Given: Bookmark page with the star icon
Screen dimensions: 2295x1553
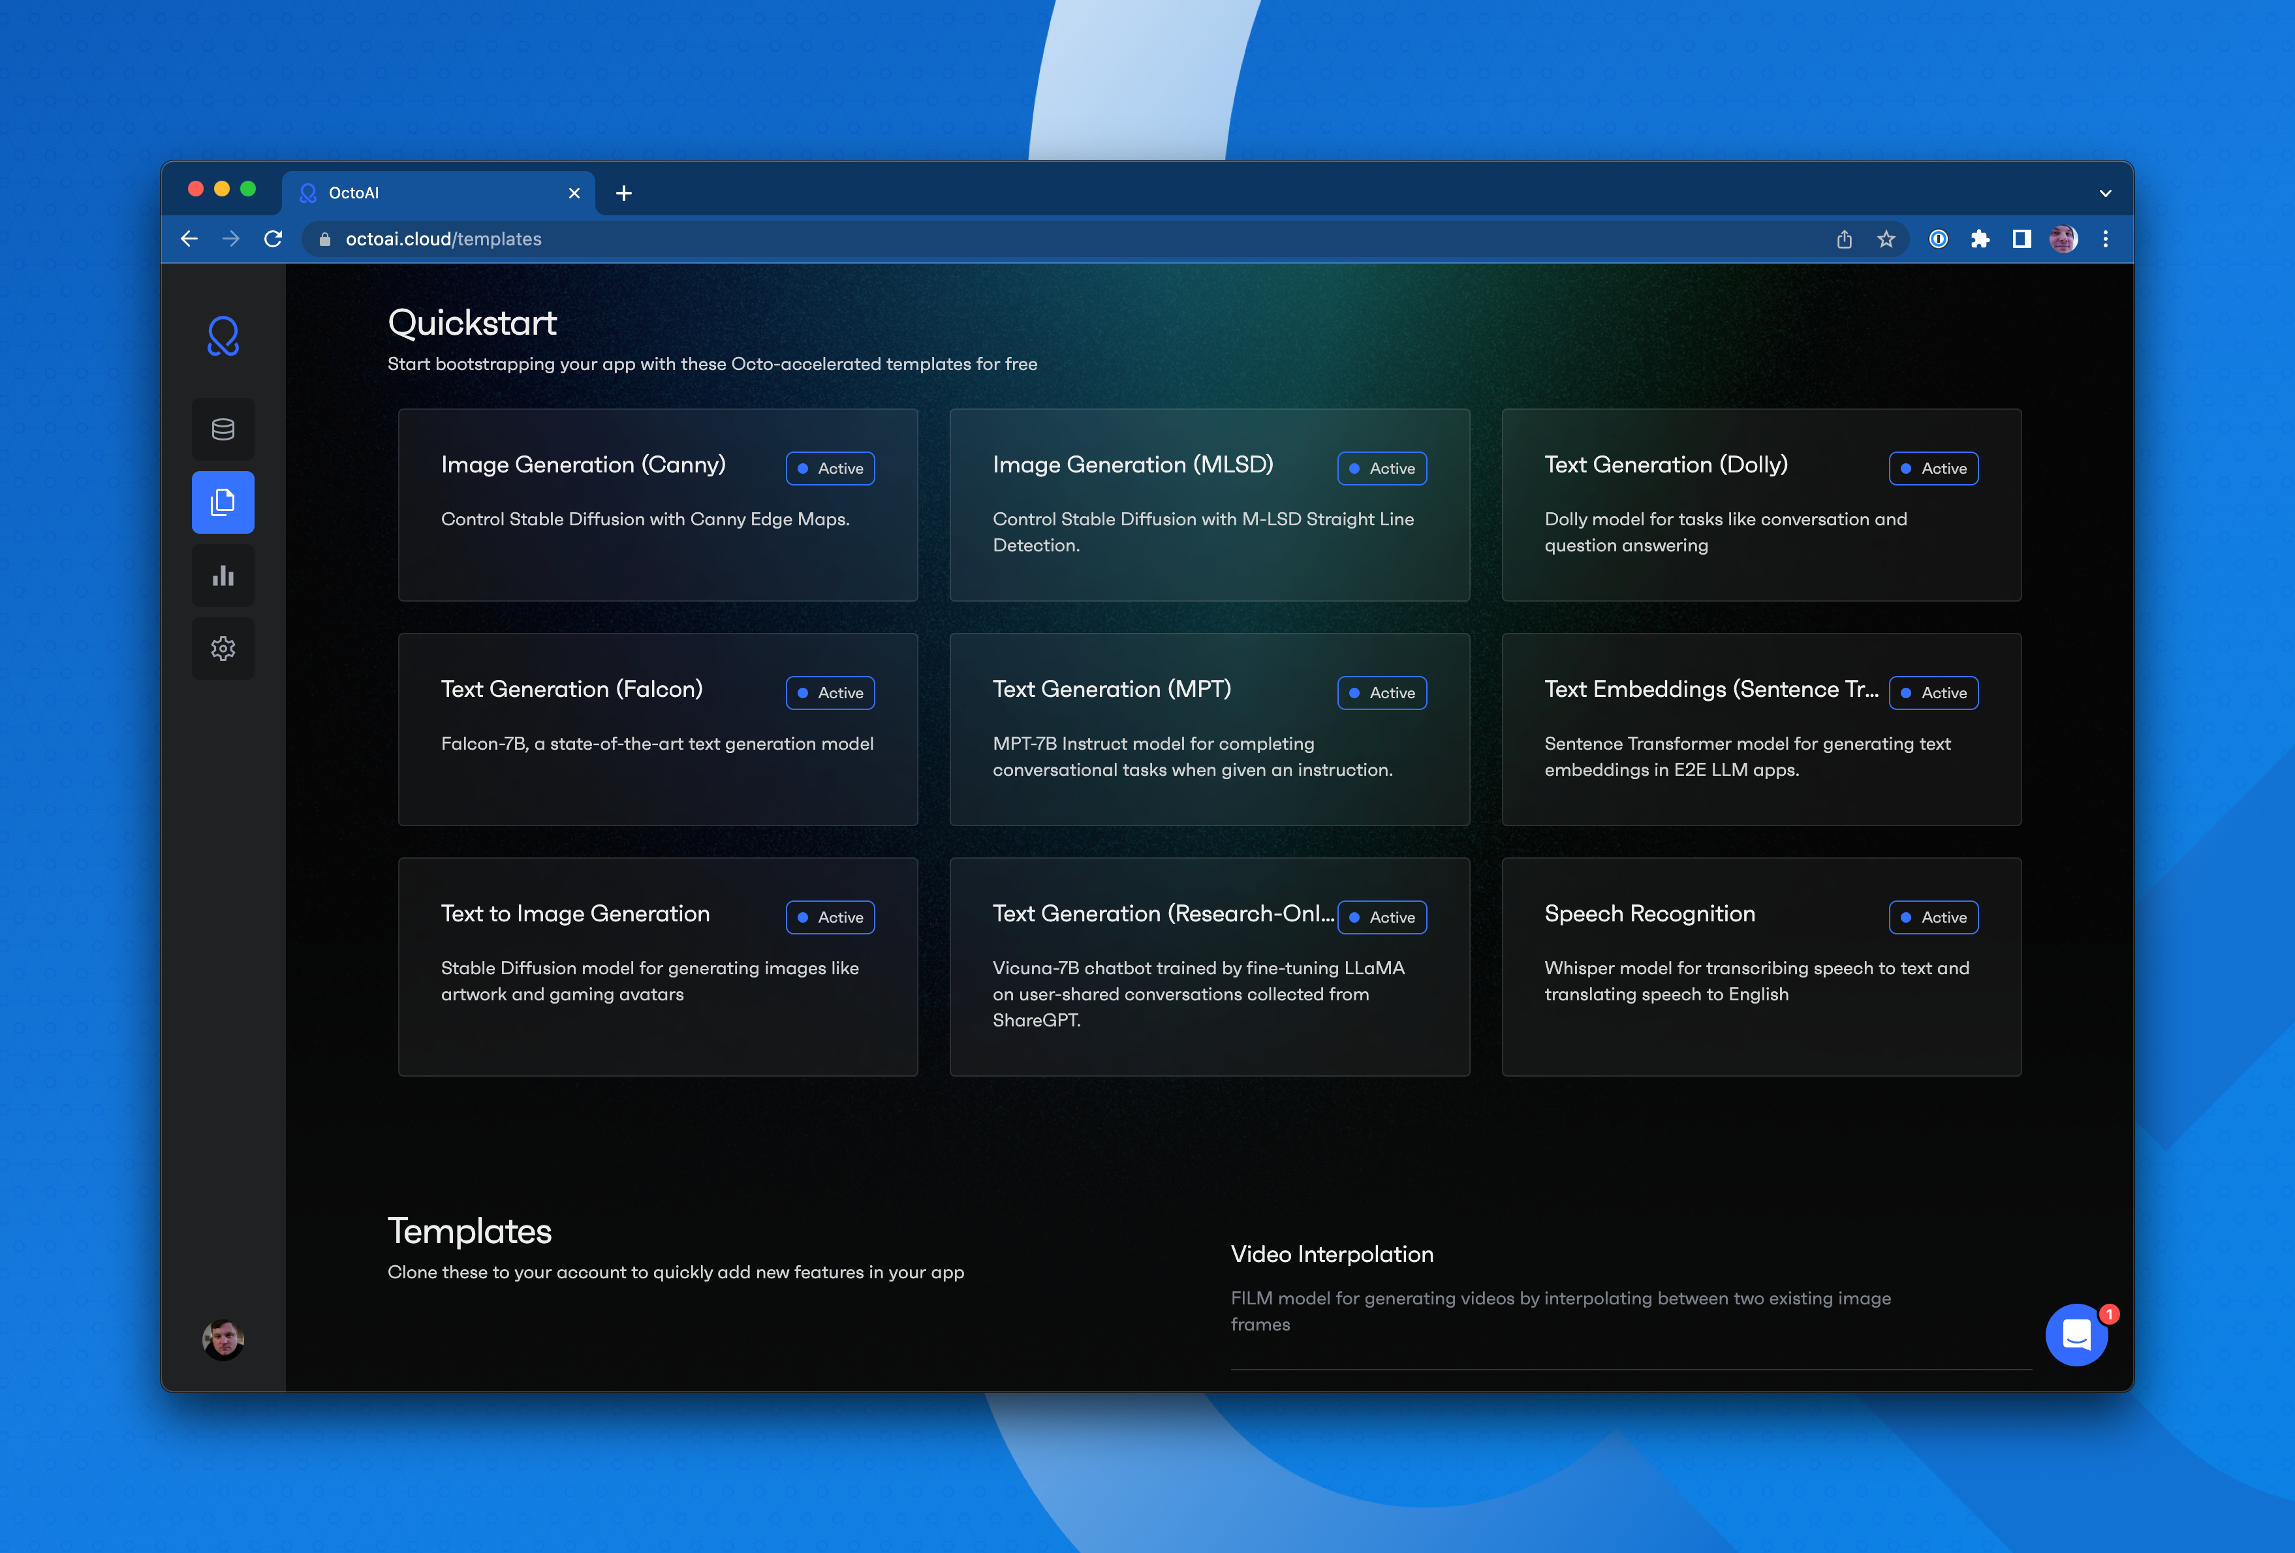Looking at the screenshot, I should point(1886,239).
